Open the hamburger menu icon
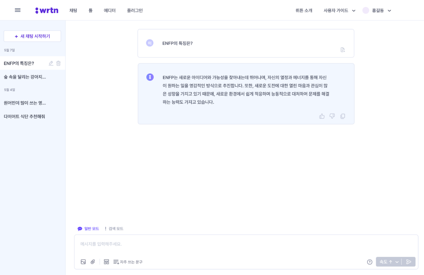This screenshot has width=424, height=275. (x=17, y=10)
